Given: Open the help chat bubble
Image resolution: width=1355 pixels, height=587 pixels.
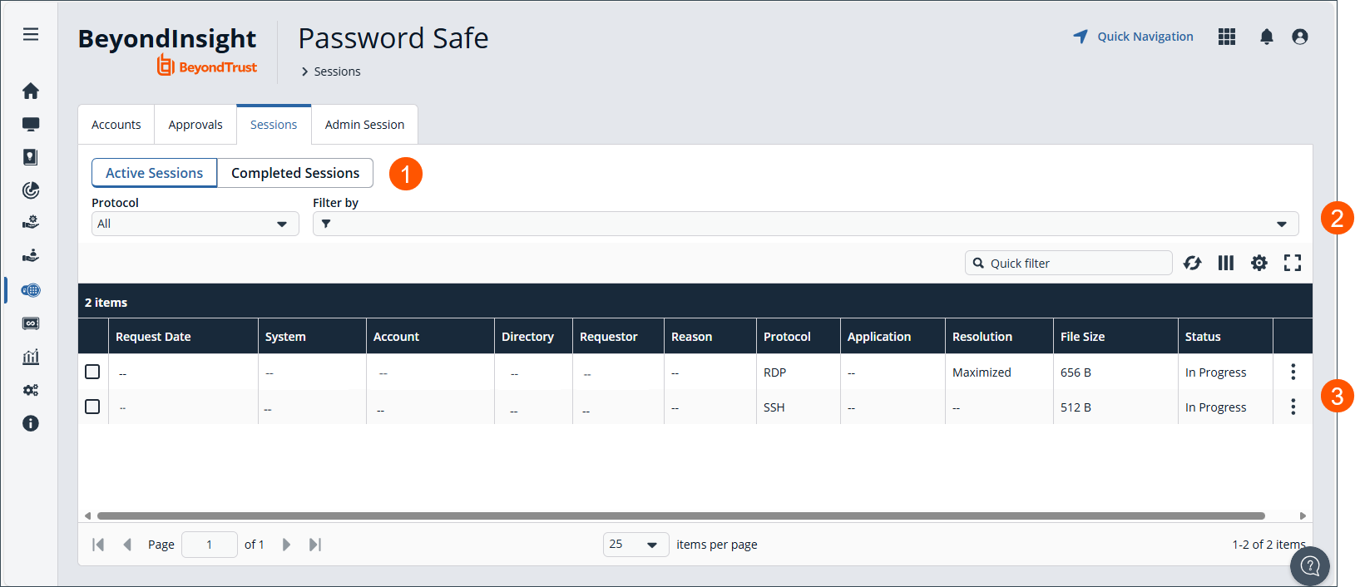Looking at the screenshot, I should coord(1310,566).
